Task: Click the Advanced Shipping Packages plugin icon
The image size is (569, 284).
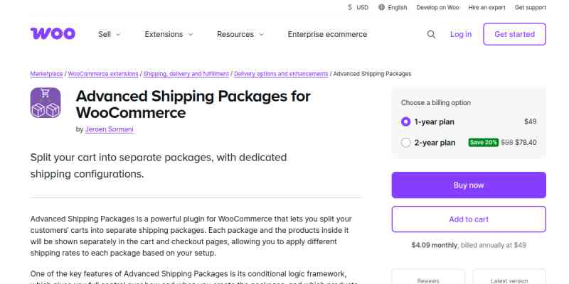Action: pyautogui.click(x=46, y=103)
